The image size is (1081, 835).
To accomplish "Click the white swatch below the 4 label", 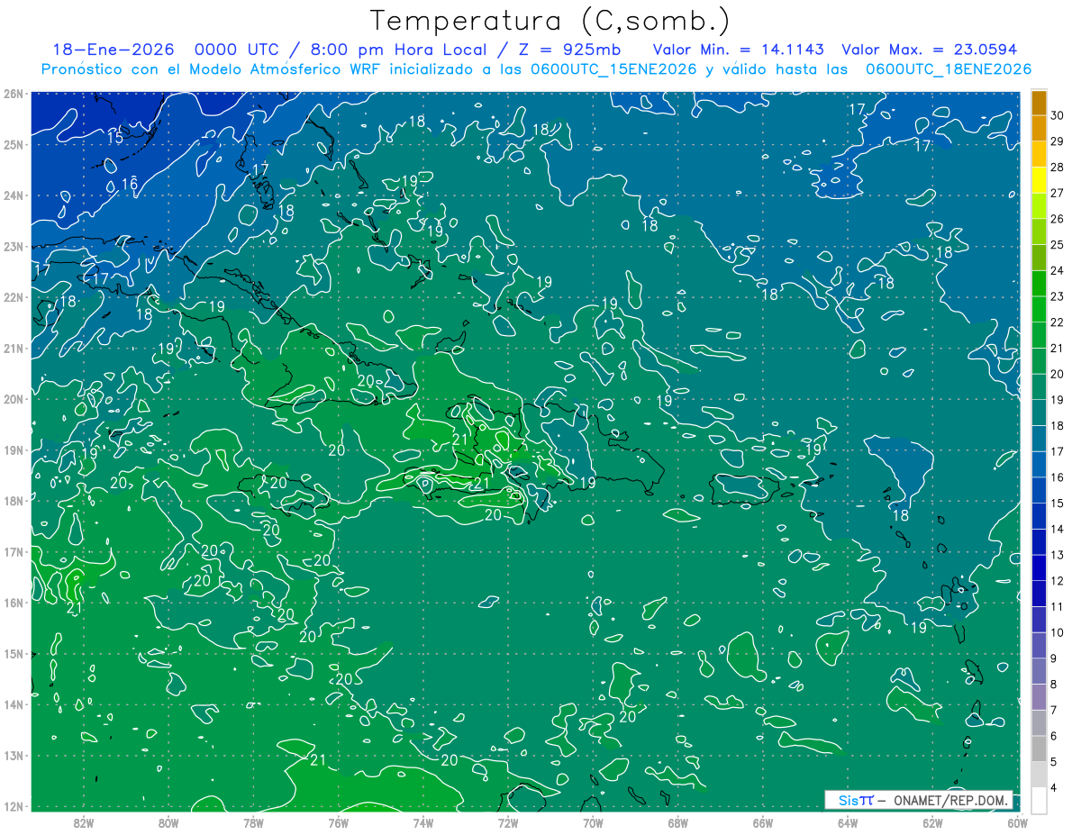I will [1039, 801].
